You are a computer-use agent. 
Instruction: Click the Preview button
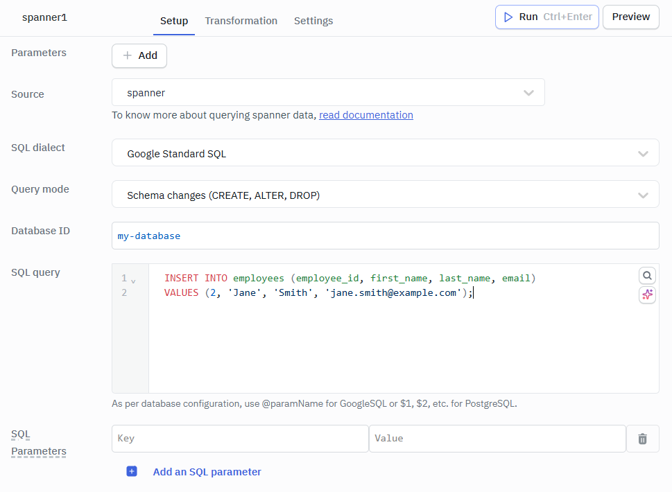coord(631,17)
